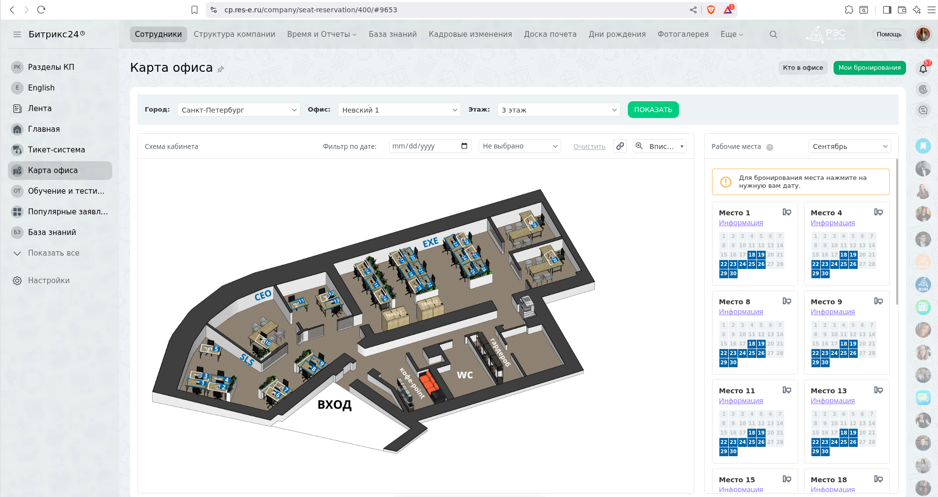
Task: Click Информация link under Место 11
Action: [x=741, y=401]
